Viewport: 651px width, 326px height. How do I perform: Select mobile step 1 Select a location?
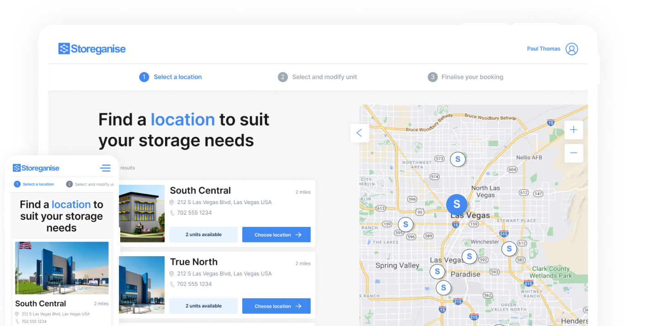(34, 184)
